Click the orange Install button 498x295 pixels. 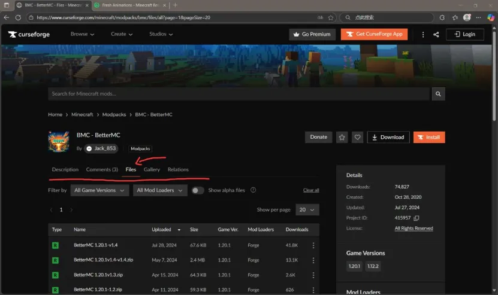pos(428,137)
